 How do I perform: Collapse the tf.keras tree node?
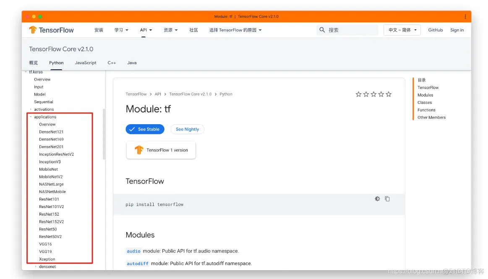pos(26,72)
